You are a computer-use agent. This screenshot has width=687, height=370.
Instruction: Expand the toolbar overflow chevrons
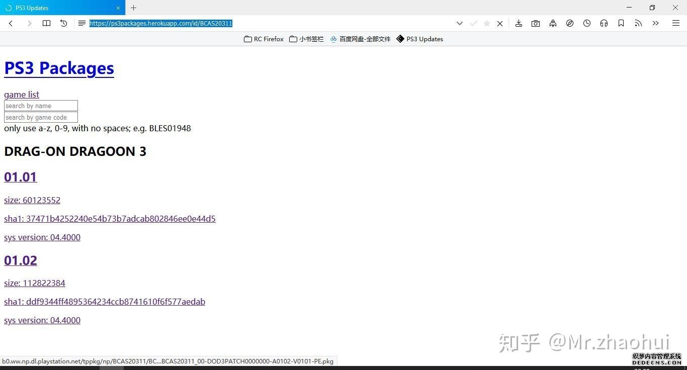click(655, 23)
